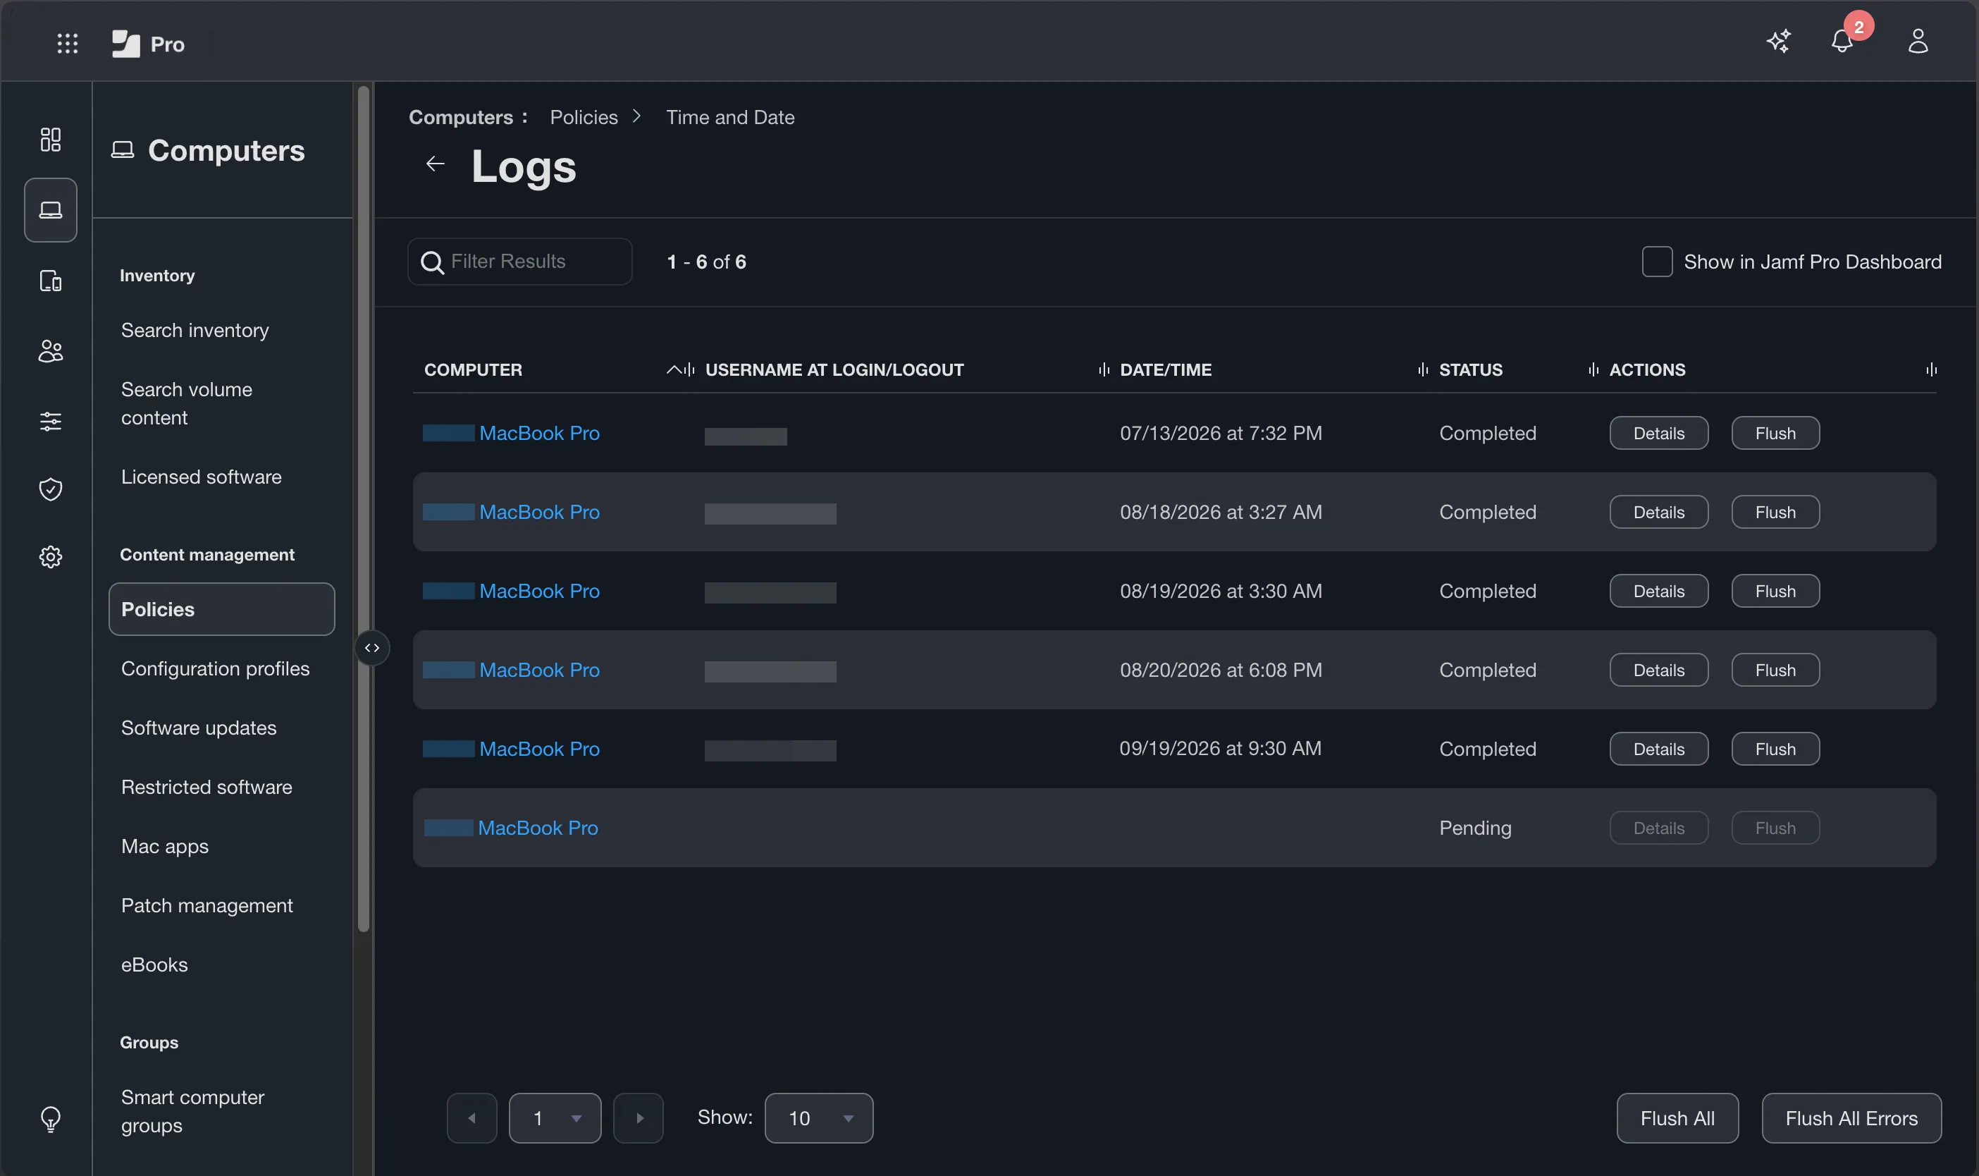The image size is (1979, 1176).
Task: Click the Filter Results input field
Action: point(520,262)
